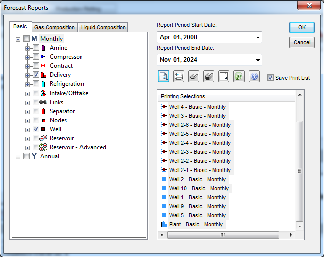Click the stacked erasers icon button

[x=209, y=77]
